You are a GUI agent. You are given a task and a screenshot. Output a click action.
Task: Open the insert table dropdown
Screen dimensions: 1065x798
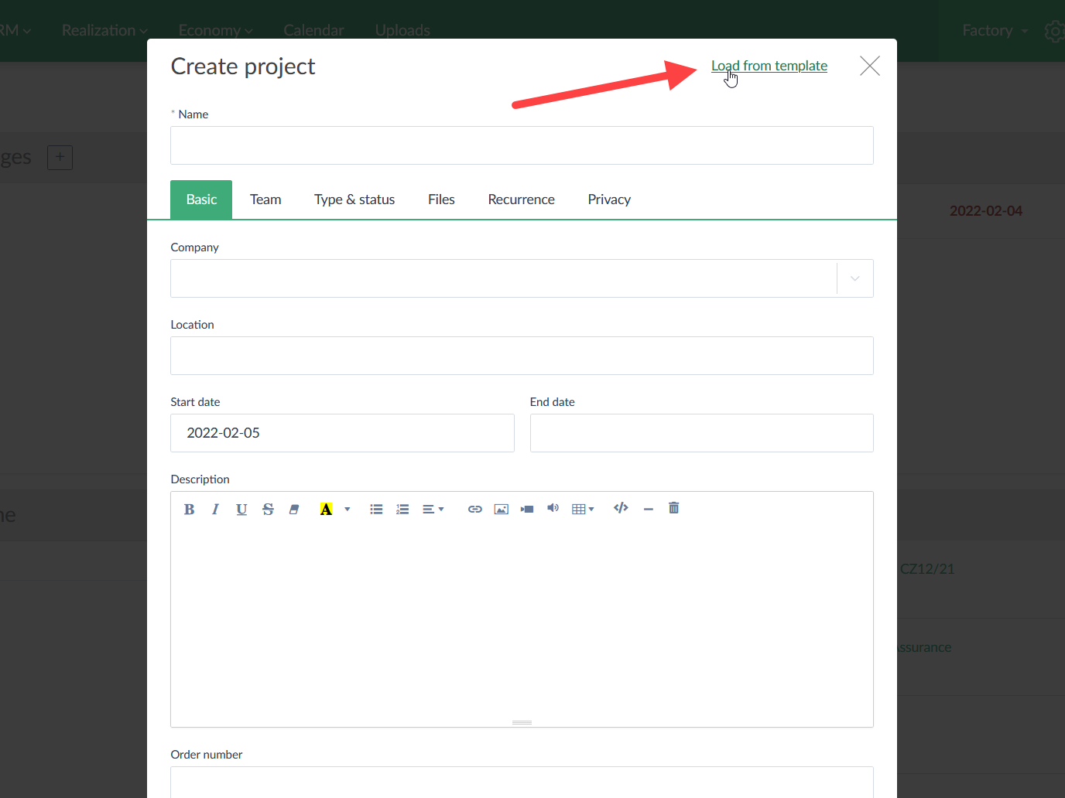[x=583, y=509]
